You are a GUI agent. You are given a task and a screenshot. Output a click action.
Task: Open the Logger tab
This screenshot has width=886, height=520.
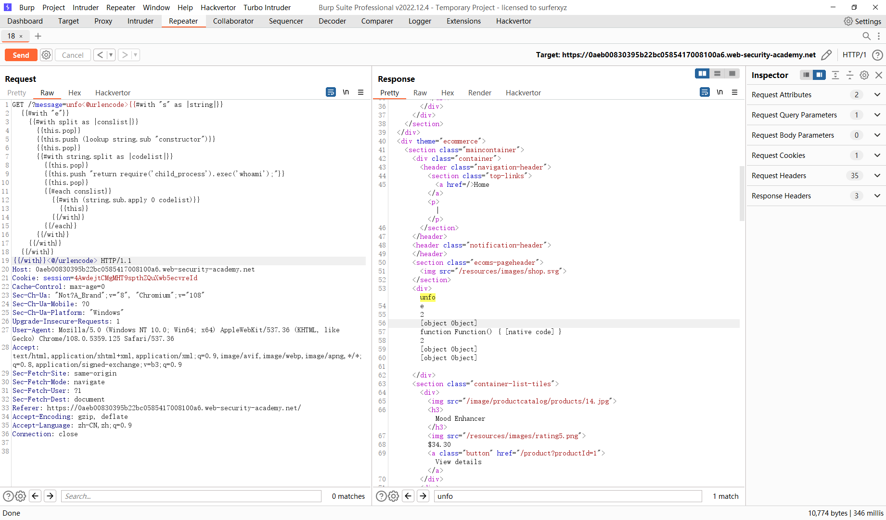click(420, 21)
